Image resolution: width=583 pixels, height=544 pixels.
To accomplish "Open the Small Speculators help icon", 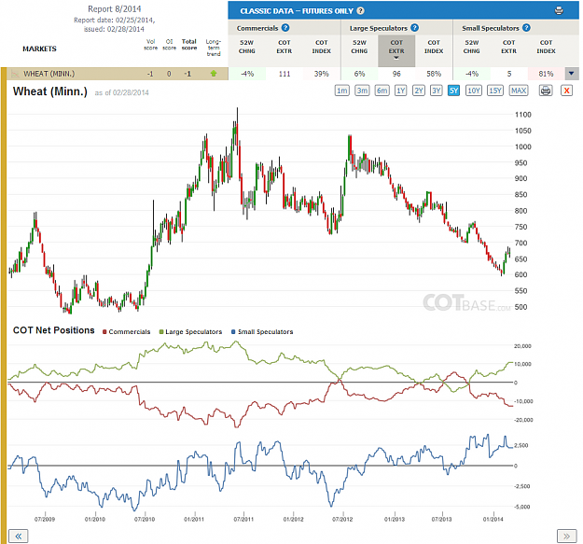I will [526, 28].
